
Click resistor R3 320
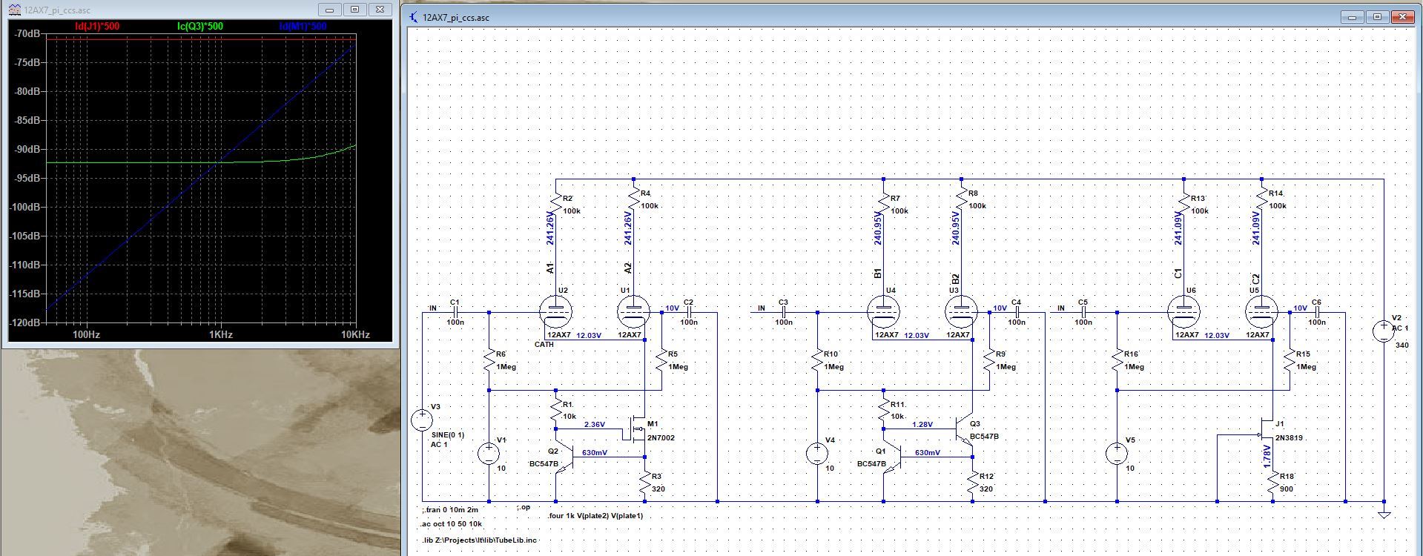click(x=645, y=483)
